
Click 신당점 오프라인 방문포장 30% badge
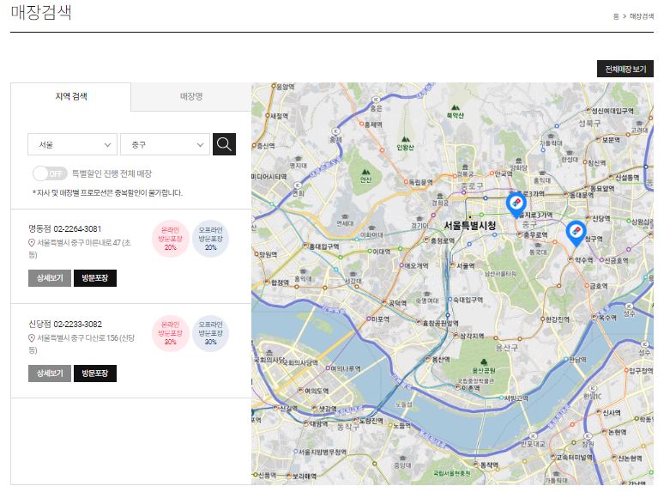point(210,333)
